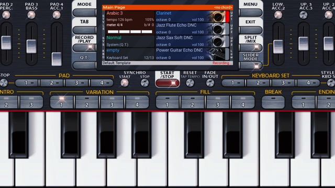
Task: Select INTRO 3
Action: (x=31, y=102)
